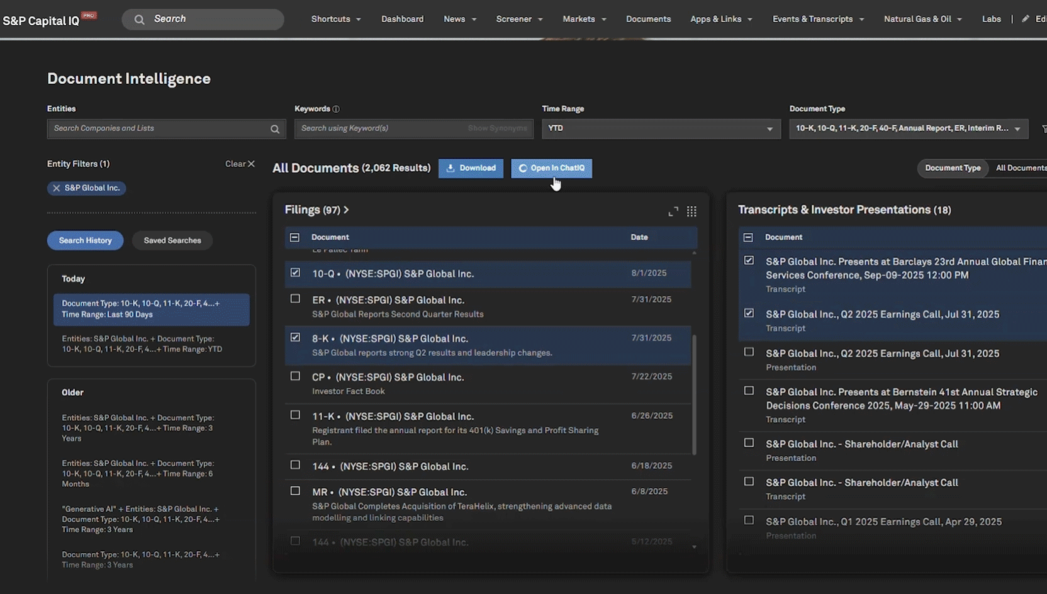Toggle the select-all checkbox in the Transcripts header
Image resolution: width=1047 pixels, height=594 pixels.
tap(748, 237)
